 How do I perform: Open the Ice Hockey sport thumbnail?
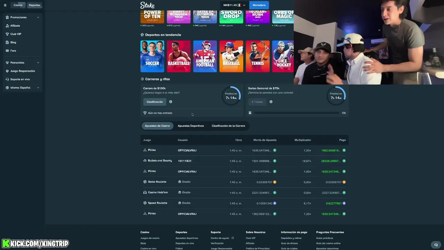pyautogui.click(x=283, y=56)
